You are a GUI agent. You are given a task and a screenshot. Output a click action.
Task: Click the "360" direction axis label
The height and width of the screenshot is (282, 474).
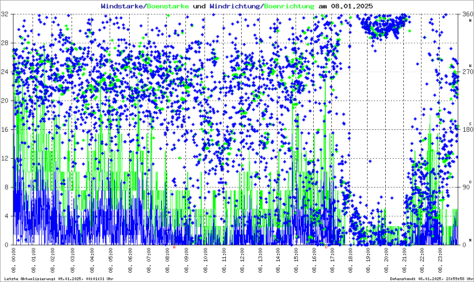(x=468, y=14)
